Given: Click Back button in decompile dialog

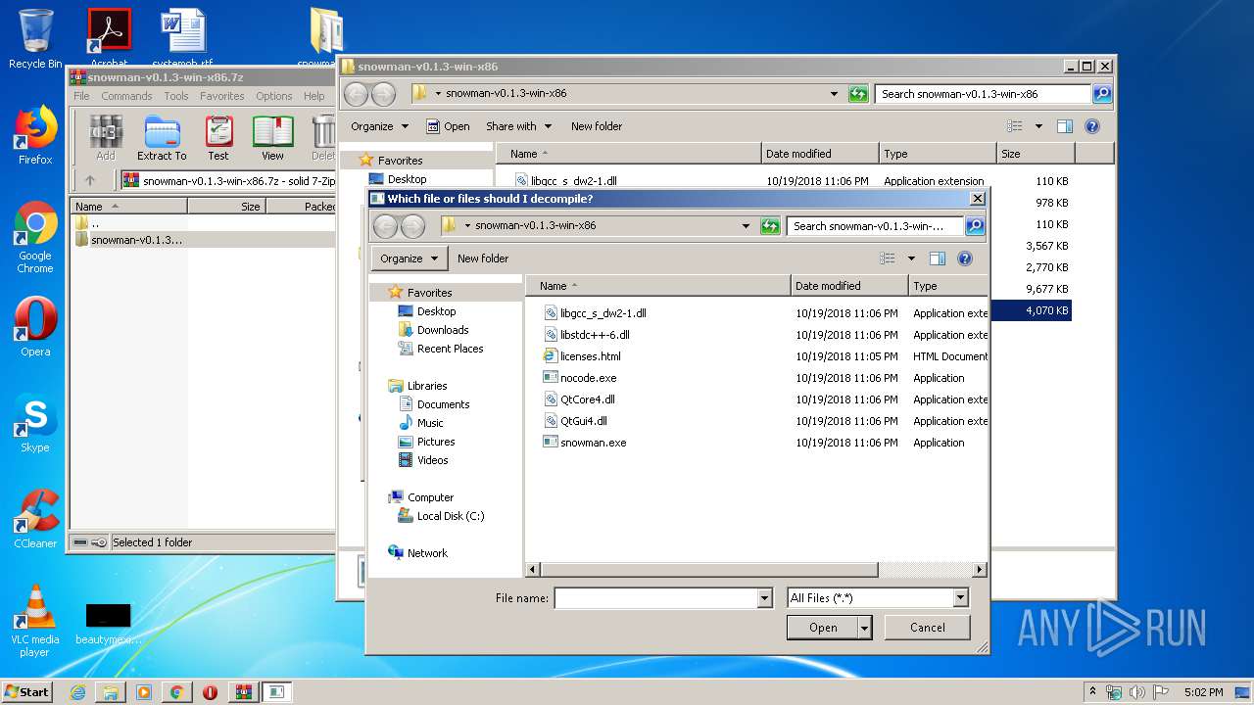Looking at the screenshot, I should pos(386,226).
